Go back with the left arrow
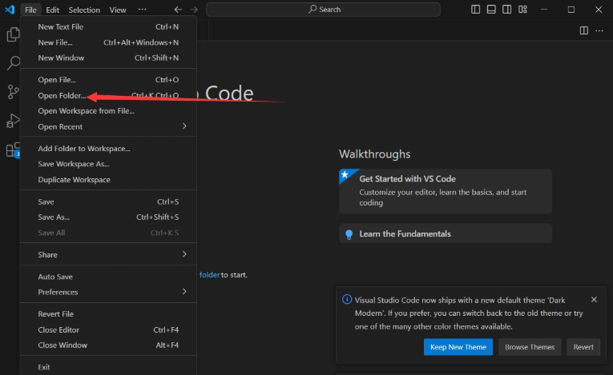The height and width of the screenshot is (375, 613). coord(178,10)
